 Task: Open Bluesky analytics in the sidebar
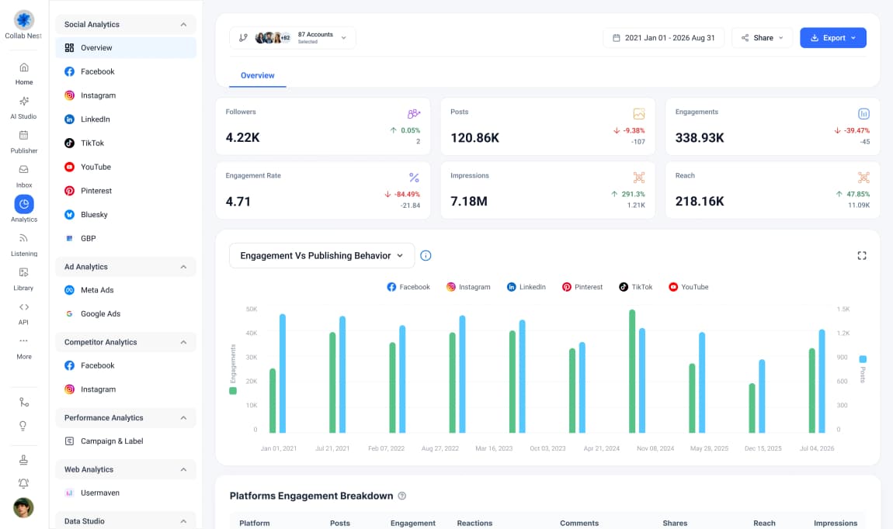[x=126, y=215]
